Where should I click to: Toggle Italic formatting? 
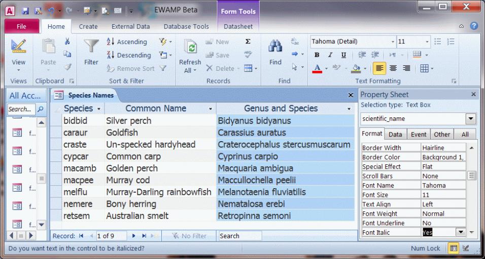(330, 55)
